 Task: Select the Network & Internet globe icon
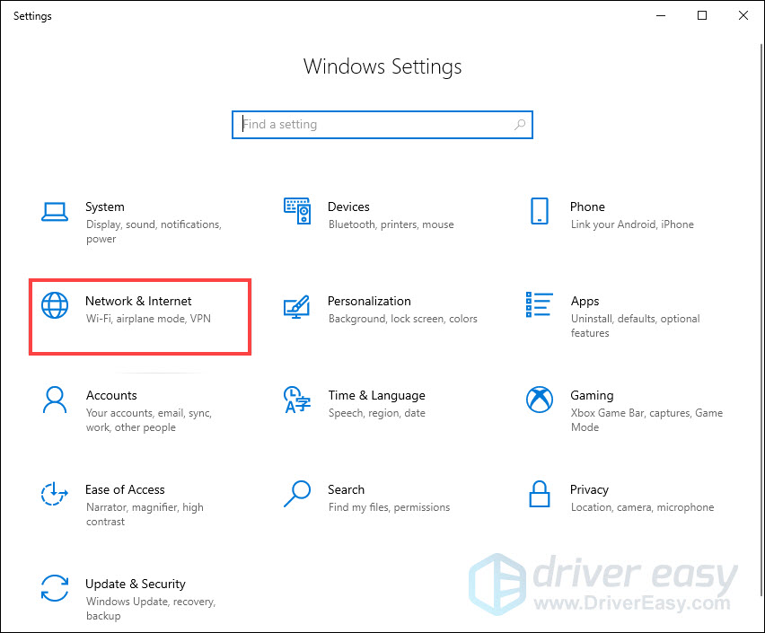pyautogui.click(x=55, y=306)
